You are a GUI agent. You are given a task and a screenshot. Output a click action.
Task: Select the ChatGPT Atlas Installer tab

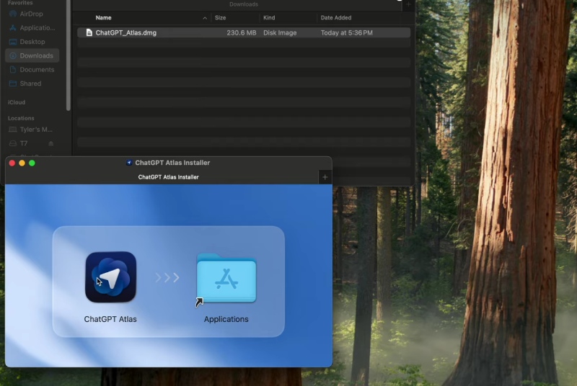pos(168,177)
